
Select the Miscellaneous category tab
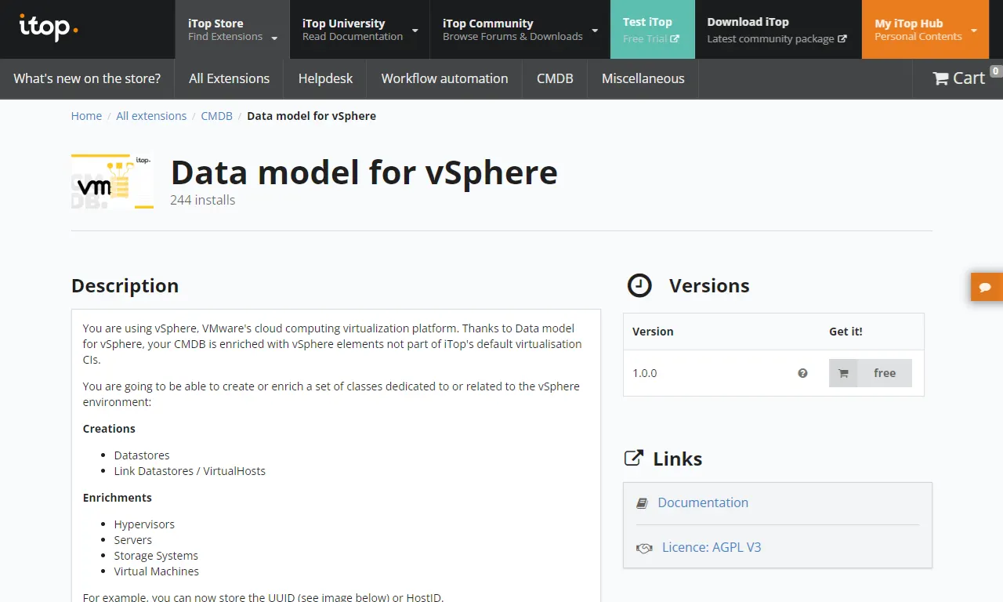click(x=643, y=78)
